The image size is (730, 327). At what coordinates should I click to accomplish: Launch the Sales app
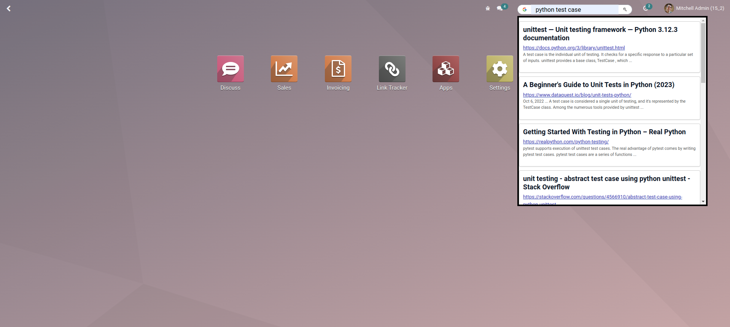click(284, 73)
